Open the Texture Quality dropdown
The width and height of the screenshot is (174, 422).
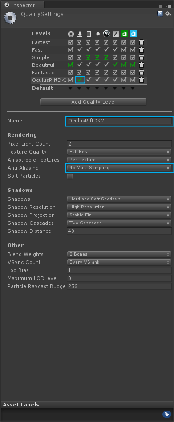pos(119,152)
